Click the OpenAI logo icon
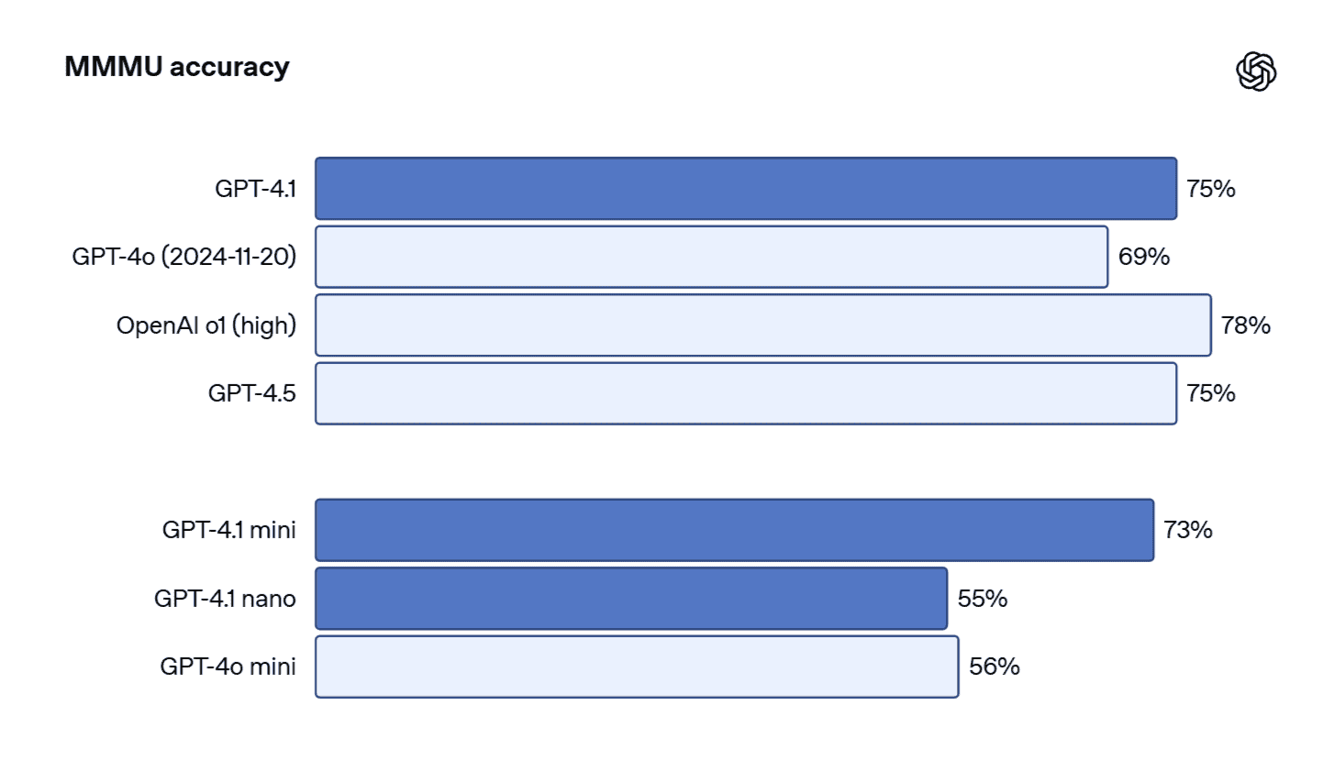Screen dimensions: 1323x761 tap(1256, 71)
